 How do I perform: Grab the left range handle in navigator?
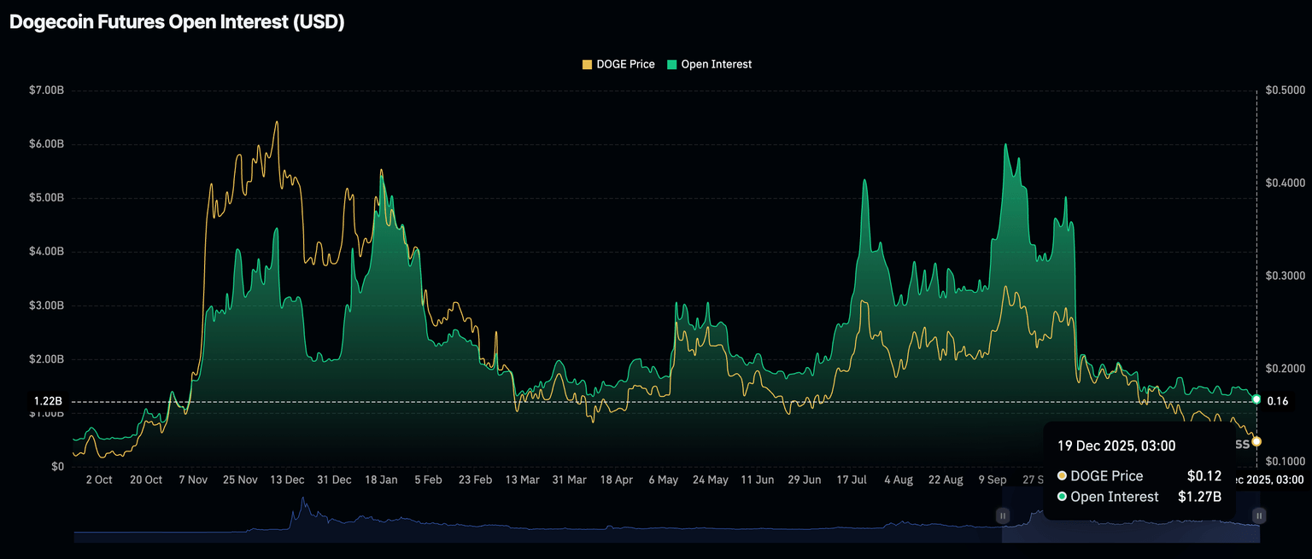click(1003, 515)
